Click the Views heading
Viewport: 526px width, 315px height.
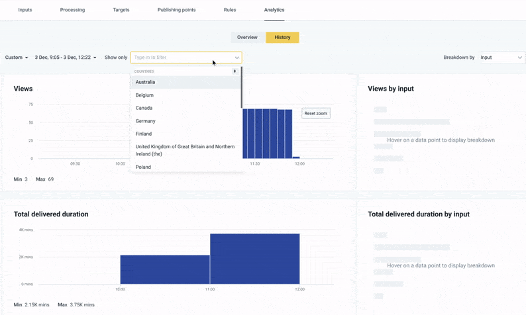point(23,89)
